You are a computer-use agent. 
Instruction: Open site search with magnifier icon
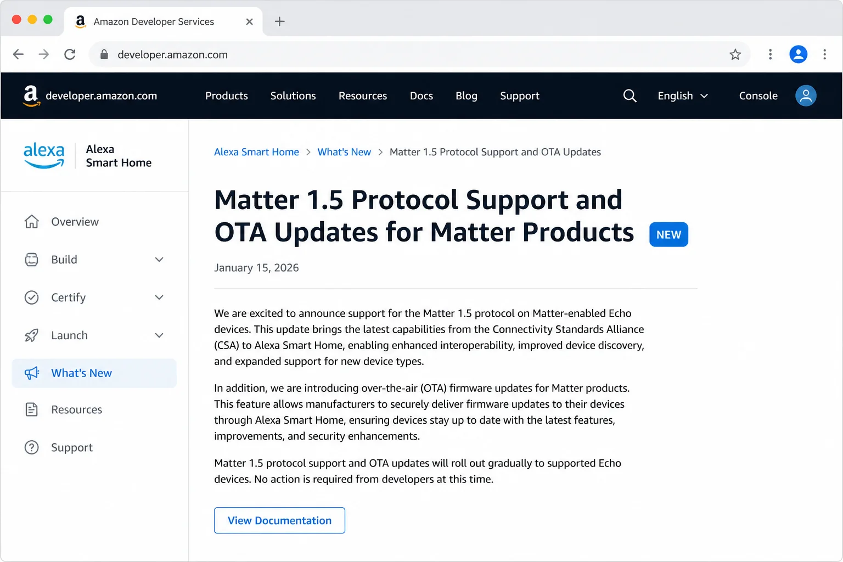(630, 96)
